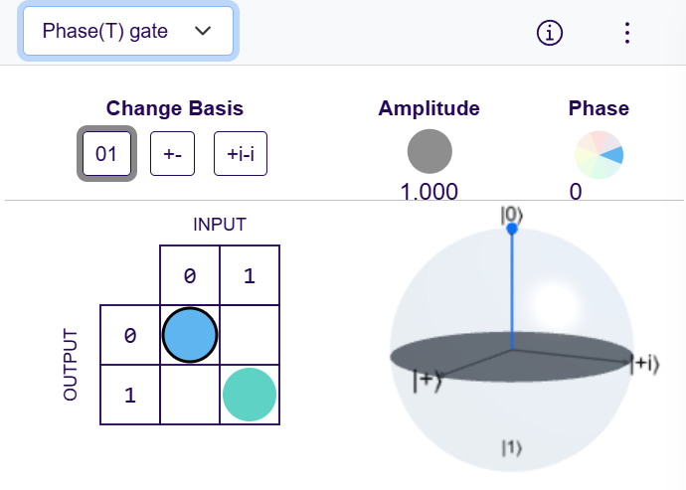
Task: Click the dropdown chevron arrow
Action: (x=204, y=31)
